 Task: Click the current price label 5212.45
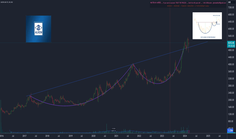tap(231, 43)
